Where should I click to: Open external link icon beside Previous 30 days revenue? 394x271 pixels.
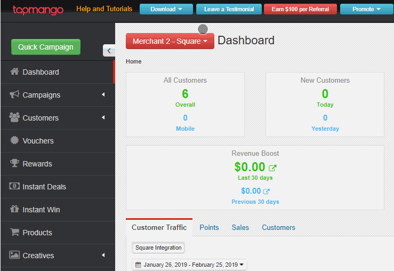267,192
